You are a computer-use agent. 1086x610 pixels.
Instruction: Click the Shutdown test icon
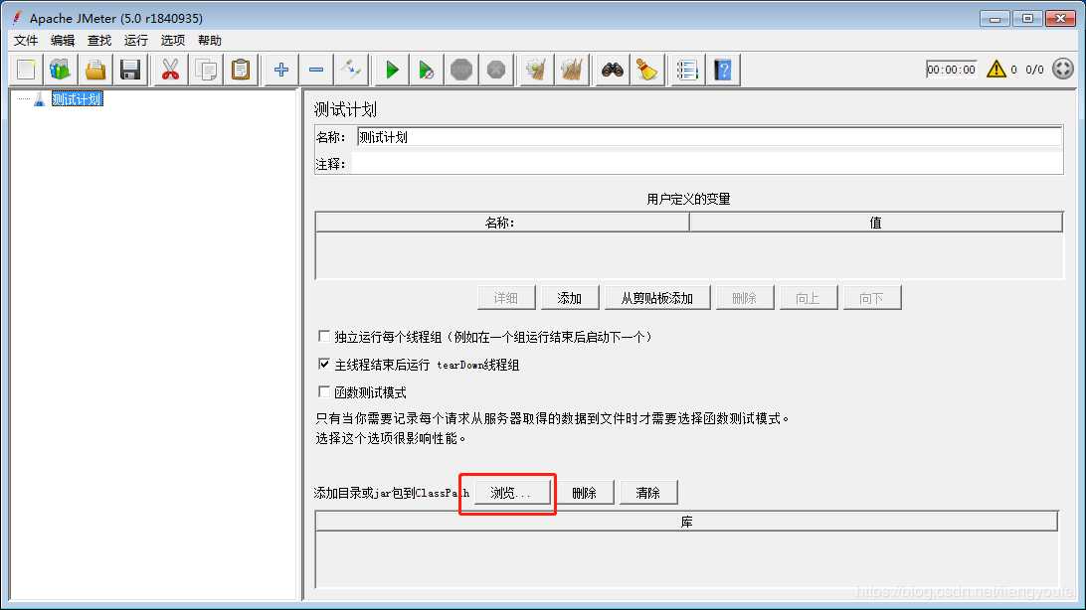click(x=496, y=70)
